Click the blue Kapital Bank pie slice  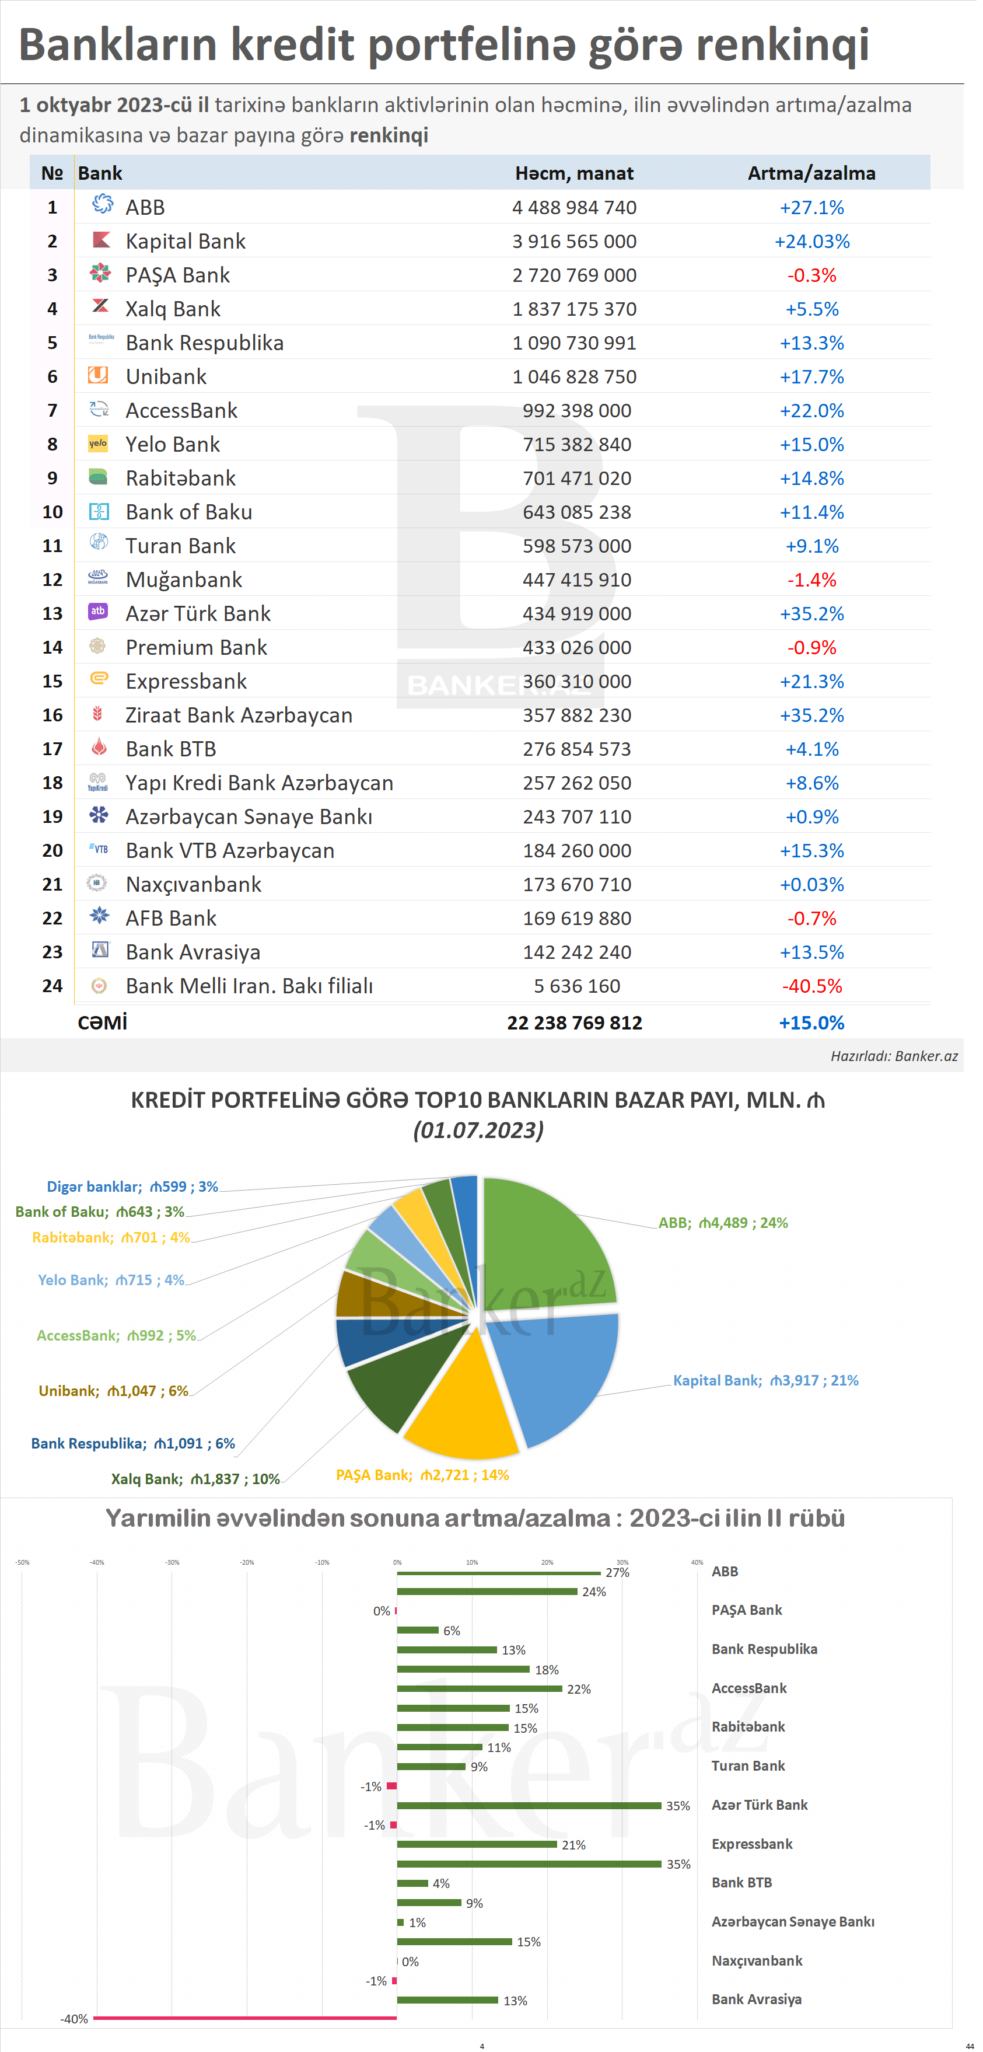[x=561, y=1370]
